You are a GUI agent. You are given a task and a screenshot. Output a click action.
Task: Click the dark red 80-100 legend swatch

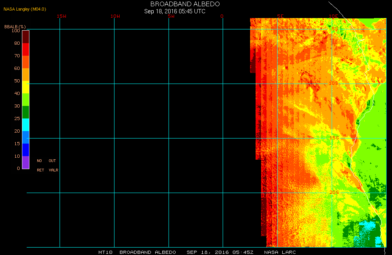25,36
